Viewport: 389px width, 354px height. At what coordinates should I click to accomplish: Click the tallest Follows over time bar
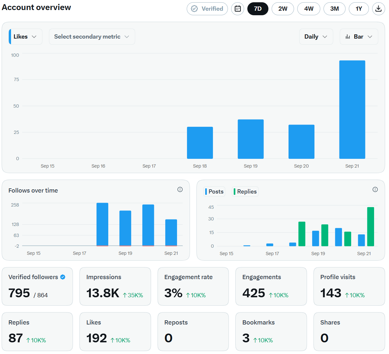[x=102, y=224]
